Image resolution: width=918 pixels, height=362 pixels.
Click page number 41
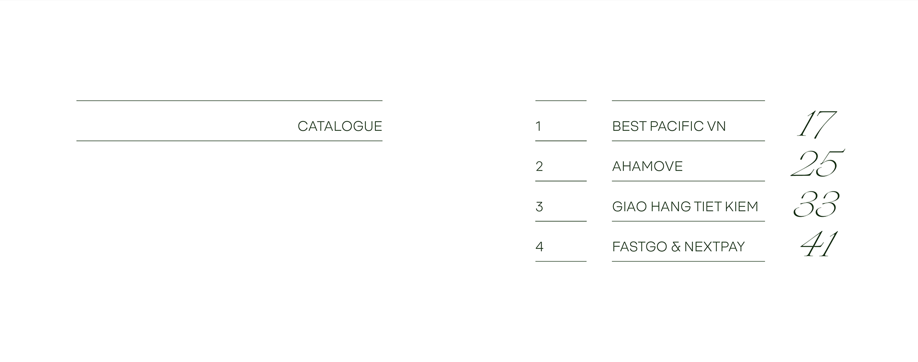point(819,245)
